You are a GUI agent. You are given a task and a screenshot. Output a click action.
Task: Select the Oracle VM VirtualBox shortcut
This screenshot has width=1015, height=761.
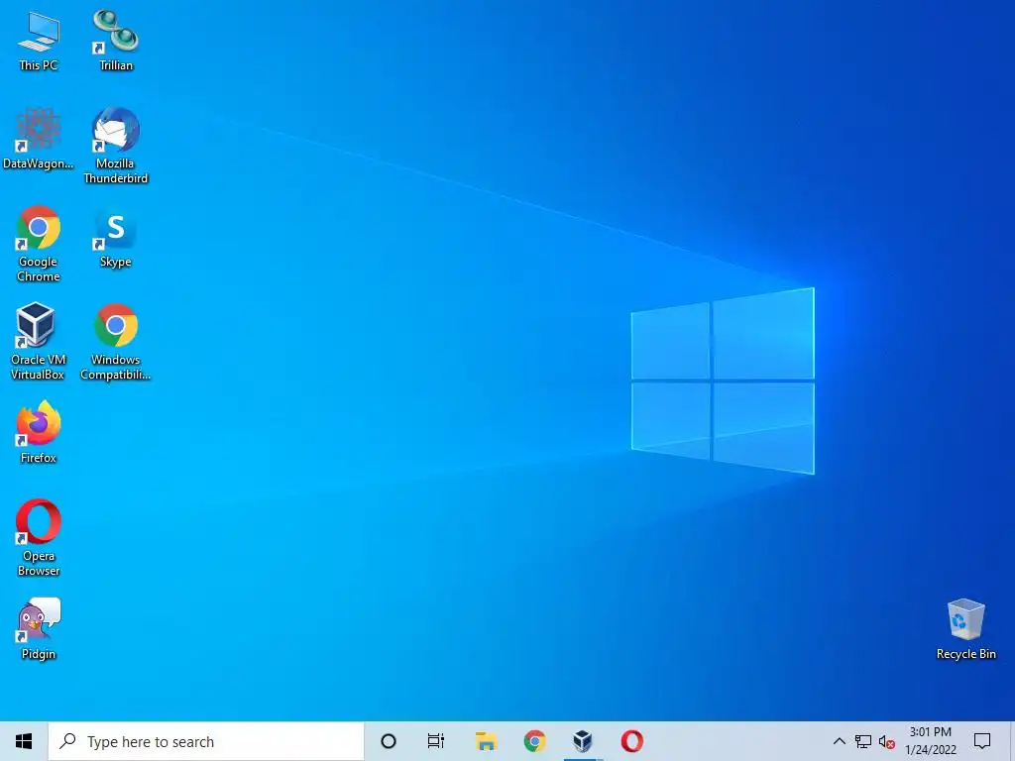pos(38,342)
